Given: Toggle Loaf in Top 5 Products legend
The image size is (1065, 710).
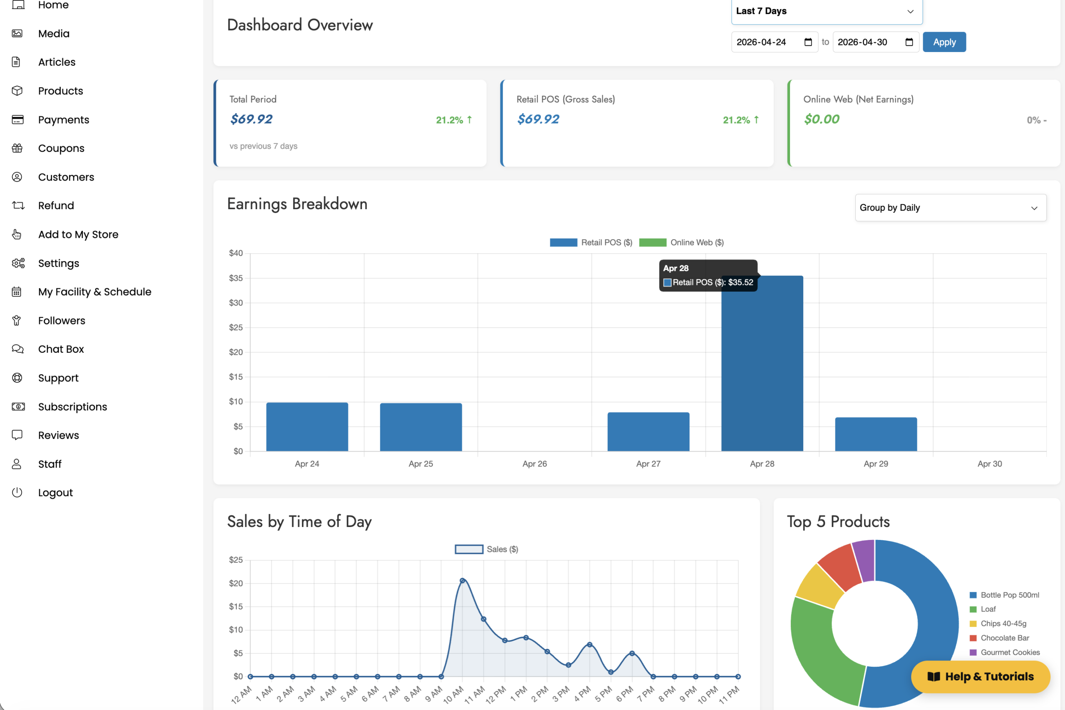Looking at the screenshot, I should (x=983, y=609).
